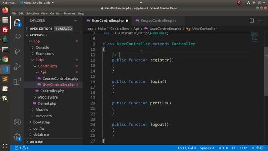Select the UserController.php editor tab
The height and width of the screenshot is (151, 268).
tap(108, 21)
